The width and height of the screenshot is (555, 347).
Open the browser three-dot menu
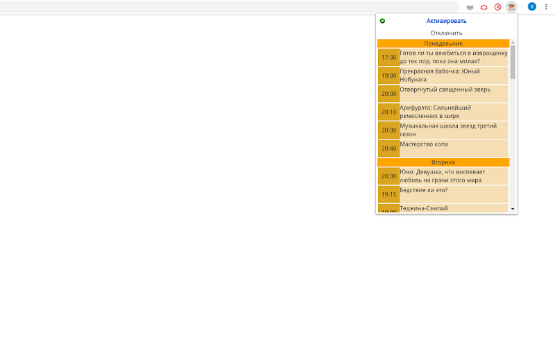546,7
